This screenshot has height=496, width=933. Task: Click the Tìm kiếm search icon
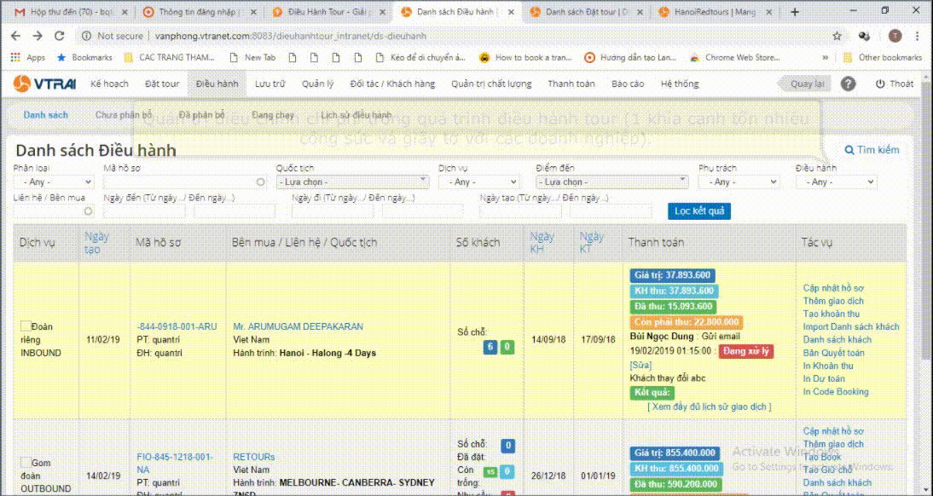(849, 150)
